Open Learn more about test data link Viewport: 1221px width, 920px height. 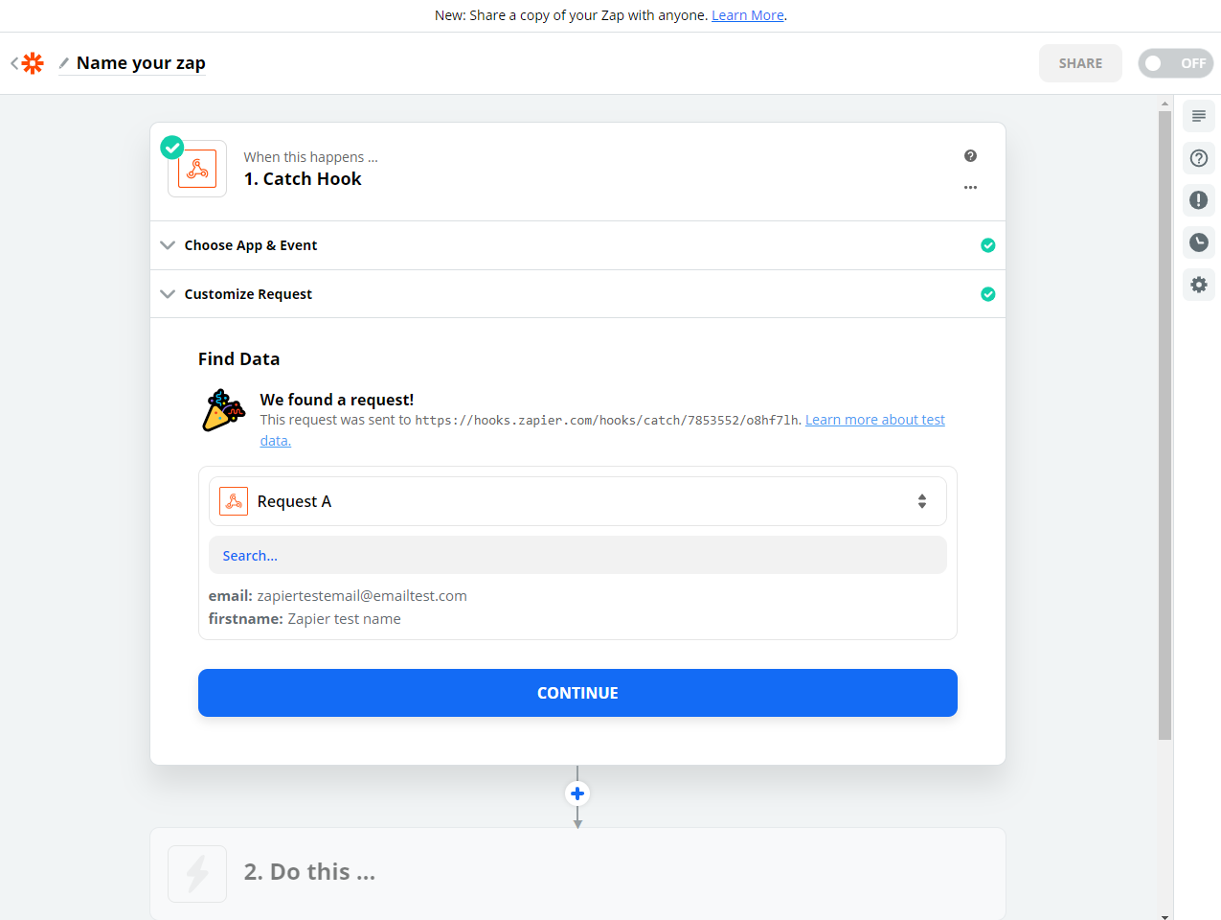click(874, 420)
